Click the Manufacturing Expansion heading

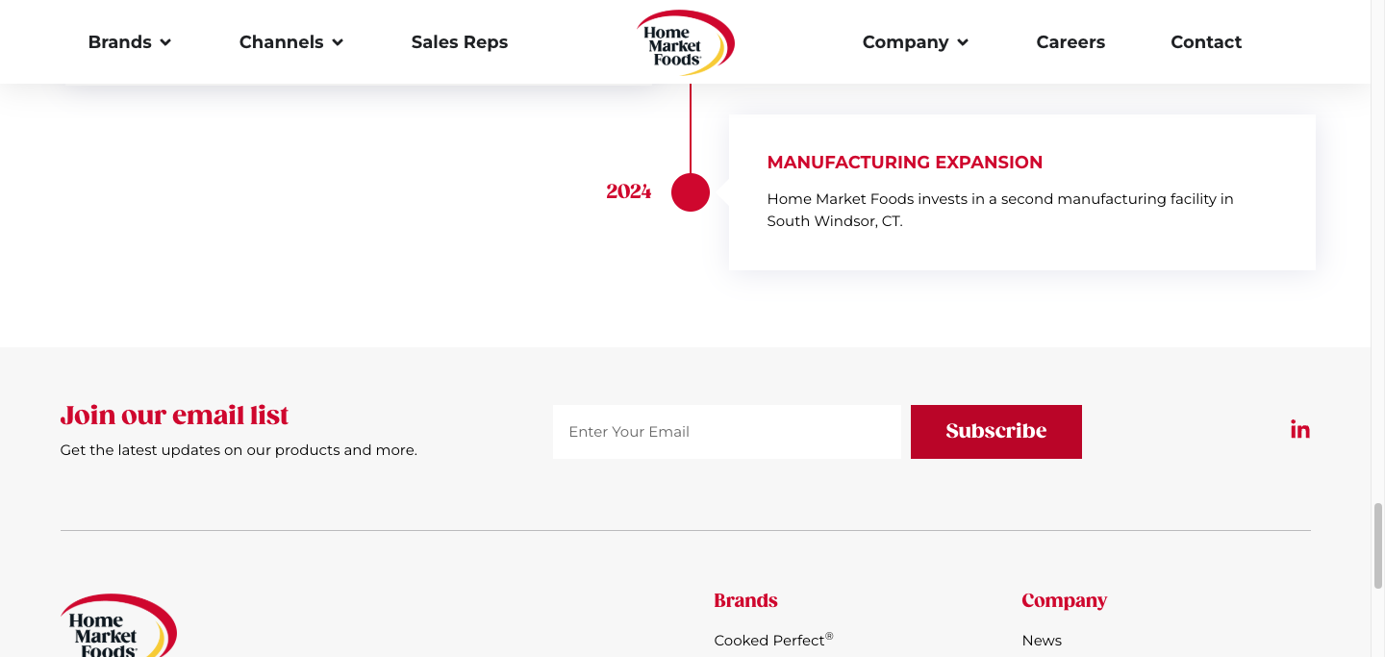pos(904,163)
